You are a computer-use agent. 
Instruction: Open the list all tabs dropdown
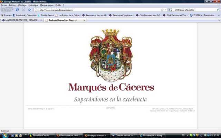[219, 20]
